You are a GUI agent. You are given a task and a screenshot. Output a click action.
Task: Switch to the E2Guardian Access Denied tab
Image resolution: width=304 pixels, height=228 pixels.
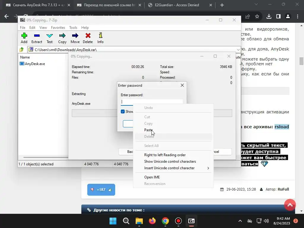pyautogui.click(x=177, y=5)
